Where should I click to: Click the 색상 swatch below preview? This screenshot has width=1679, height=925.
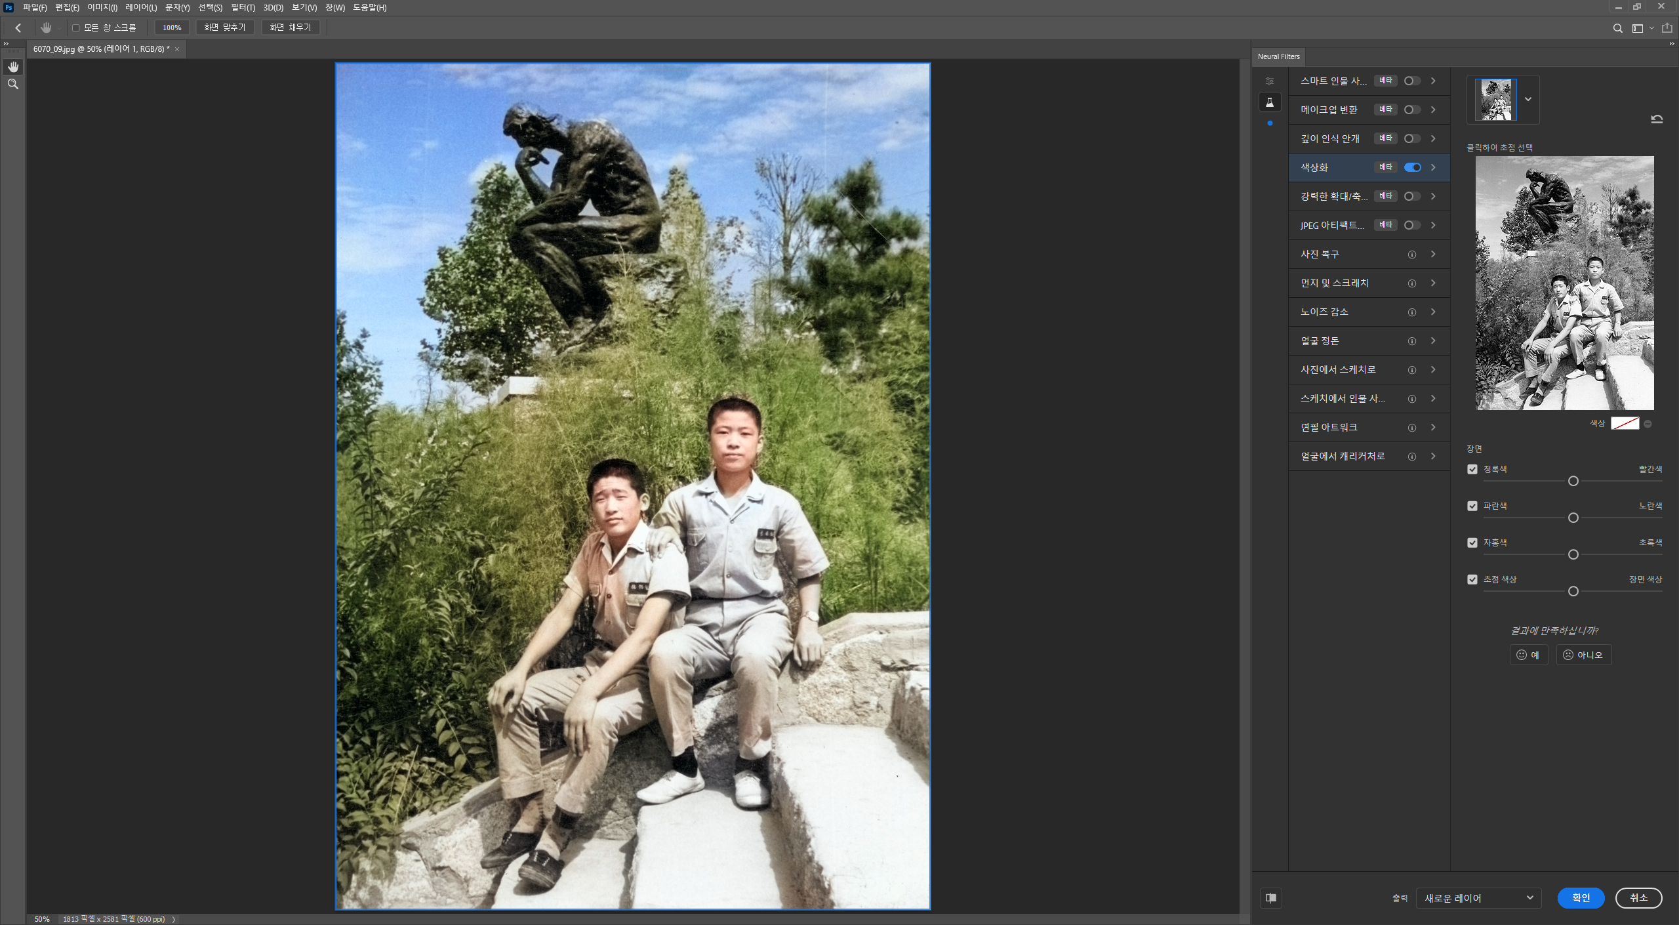click(x=1625, y=424)
